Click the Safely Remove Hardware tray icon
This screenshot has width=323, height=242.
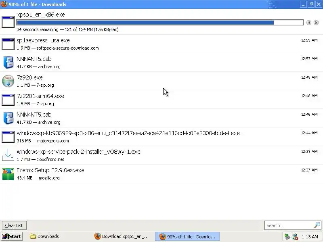287,237
